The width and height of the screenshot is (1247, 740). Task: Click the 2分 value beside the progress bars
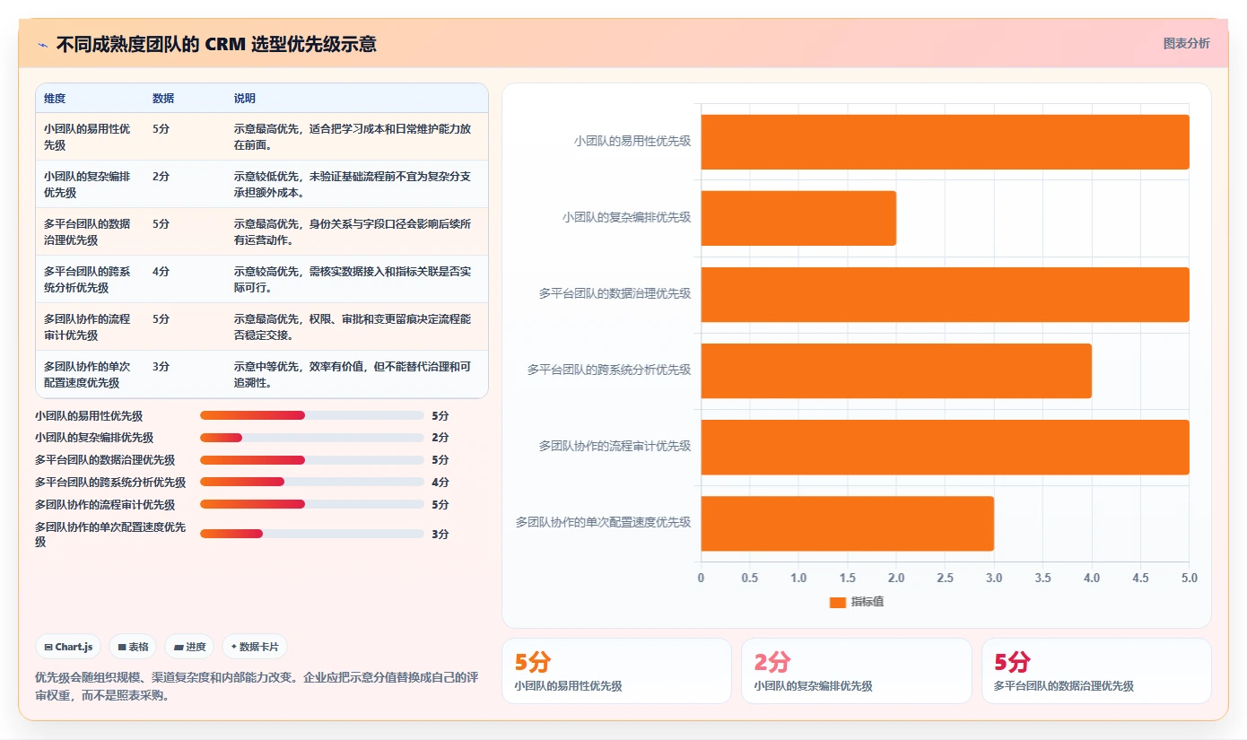(440, 438)
